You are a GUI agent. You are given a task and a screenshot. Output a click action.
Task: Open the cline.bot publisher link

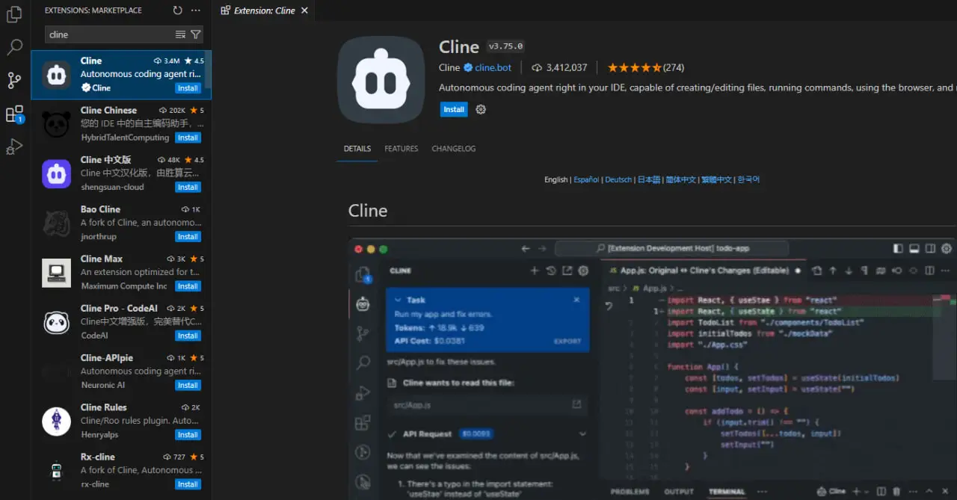click(493, 67)
